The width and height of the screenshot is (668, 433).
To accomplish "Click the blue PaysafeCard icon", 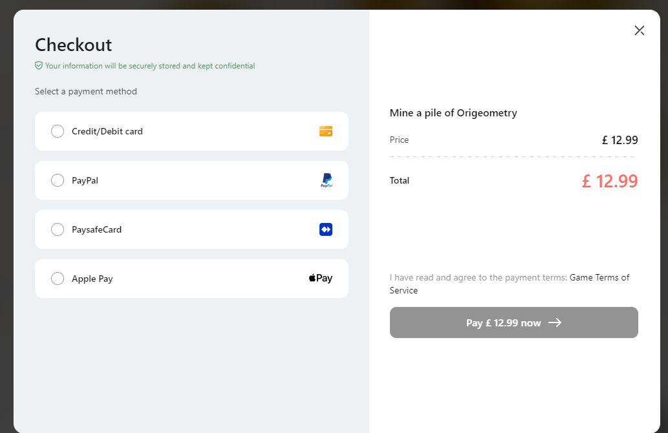I will (x=326, y=229).
